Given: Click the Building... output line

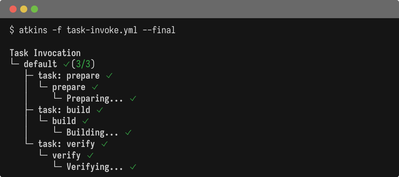Looking at the screenshot, I should (92, 133).
